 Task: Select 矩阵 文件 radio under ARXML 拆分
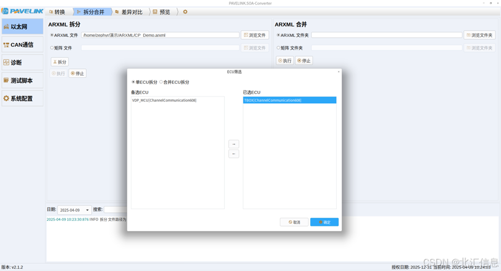click(52, 48)
